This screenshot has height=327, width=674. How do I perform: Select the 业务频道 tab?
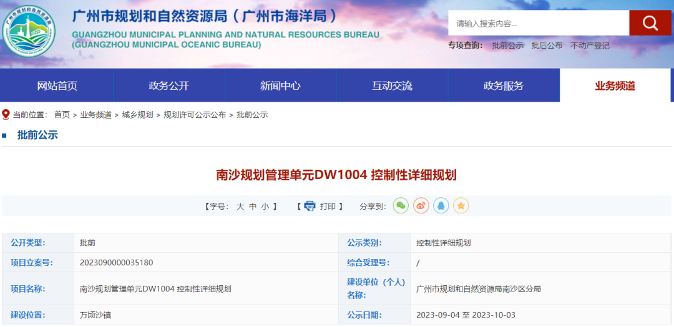pos(615,85)
